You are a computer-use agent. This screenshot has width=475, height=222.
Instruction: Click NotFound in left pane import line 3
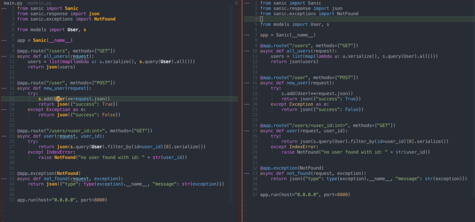click(x=104, y=19)
